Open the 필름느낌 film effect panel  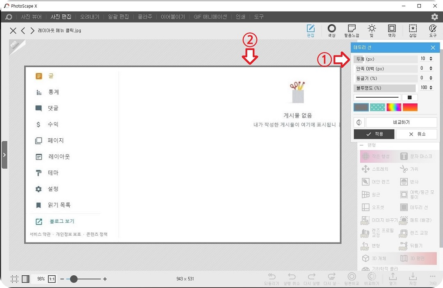[x=352, y=30]
